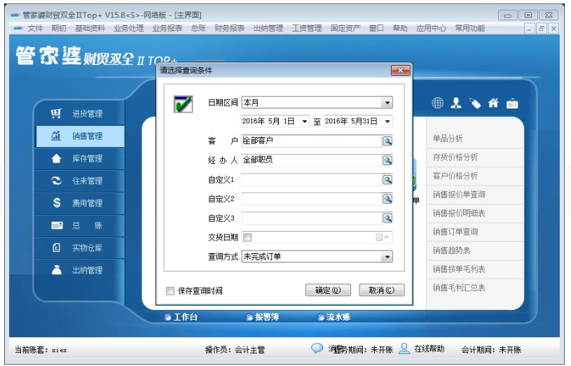This screenshot has width=571, height=366.
Task: Open the home house icon in header
Action: click(x=493, y=103)
